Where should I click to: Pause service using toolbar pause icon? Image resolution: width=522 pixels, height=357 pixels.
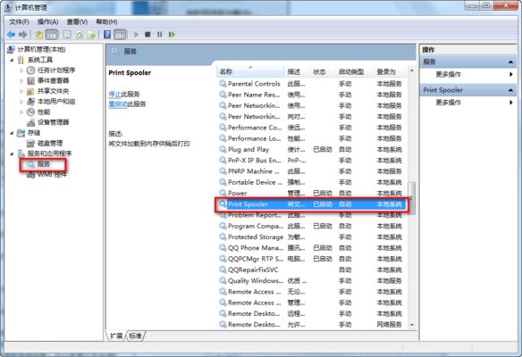[x=160, y=34]
